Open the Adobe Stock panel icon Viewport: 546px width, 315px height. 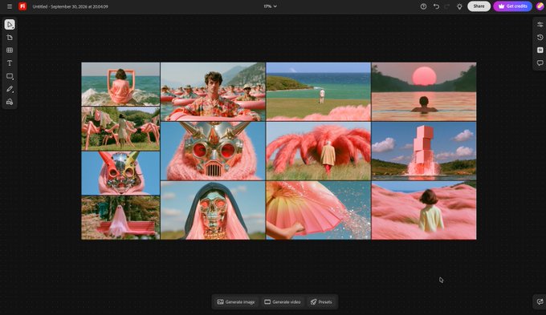point(540,50)
